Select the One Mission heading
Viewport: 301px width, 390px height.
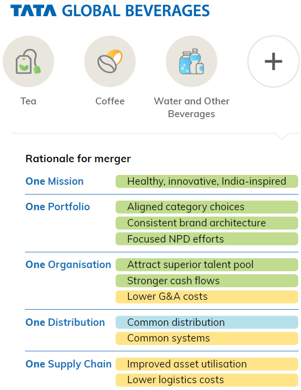point(54,181)
